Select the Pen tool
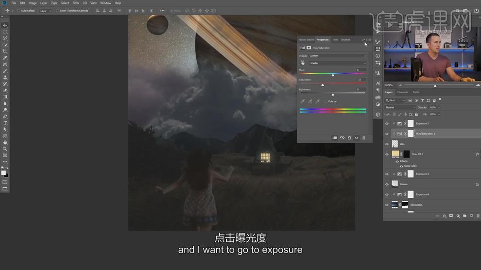 coord(5,116)
